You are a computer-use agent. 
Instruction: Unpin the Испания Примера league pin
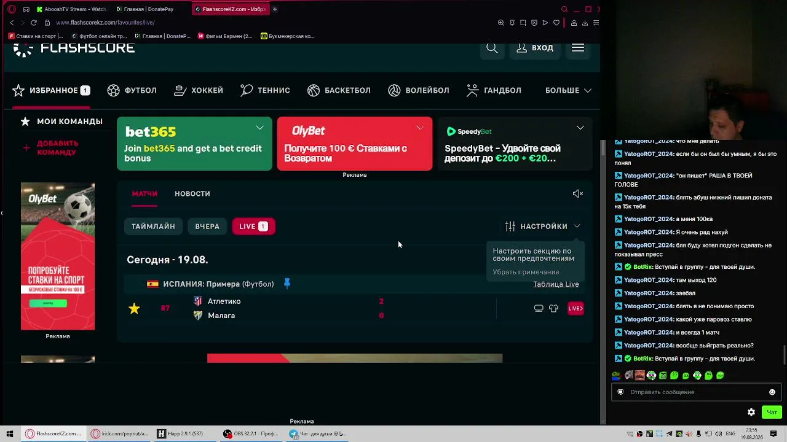[x=287, y=284]
